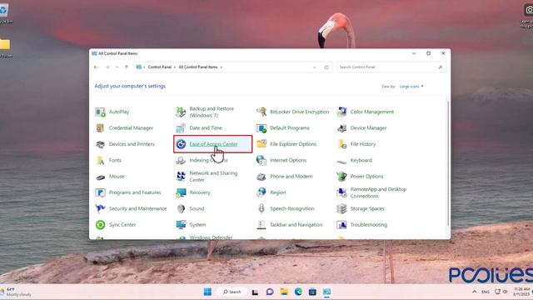Open the File Explorer Options icon
This screenshot has height=300, width=533.
(x=262, y=144)
